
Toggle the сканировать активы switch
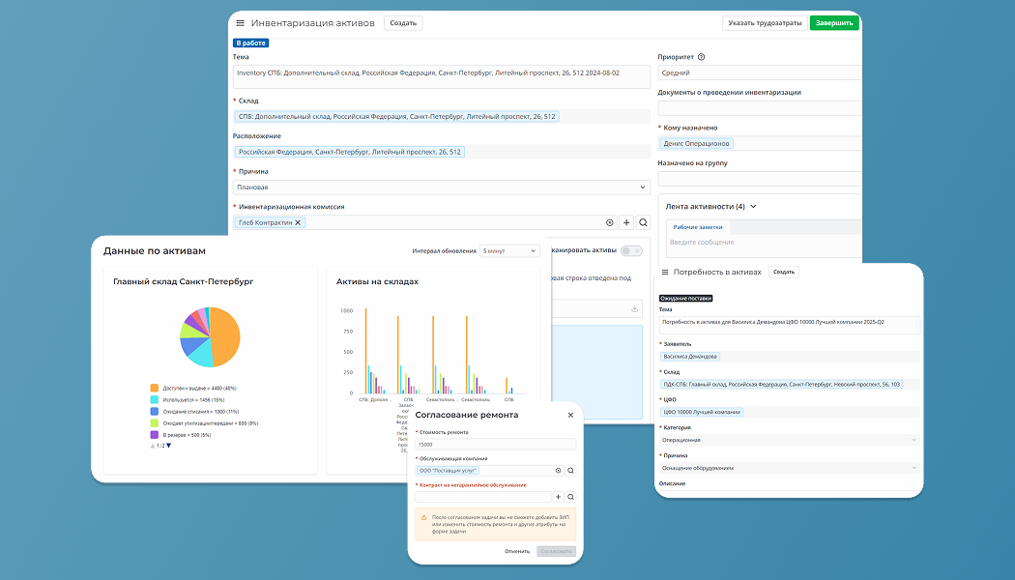(x=631, y=250)
